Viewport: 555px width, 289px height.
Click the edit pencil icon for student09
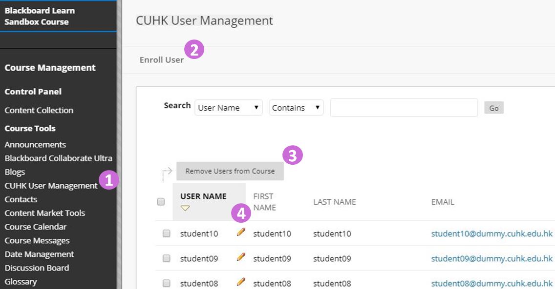241,257
